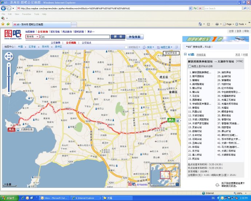This screenshot has height=201, width=251.
Task: Open the 地图工具 dropdown menu
Action: [167, 47]
